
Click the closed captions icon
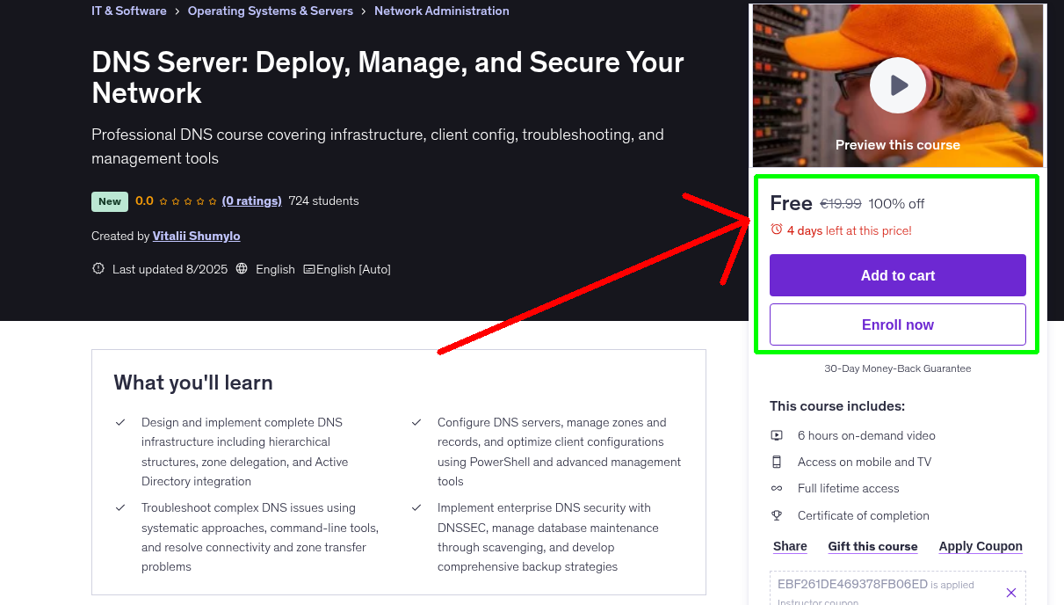point(309,269)
